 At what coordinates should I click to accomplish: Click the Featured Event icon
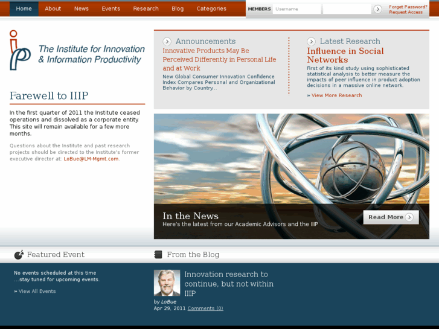coord(19,255)
